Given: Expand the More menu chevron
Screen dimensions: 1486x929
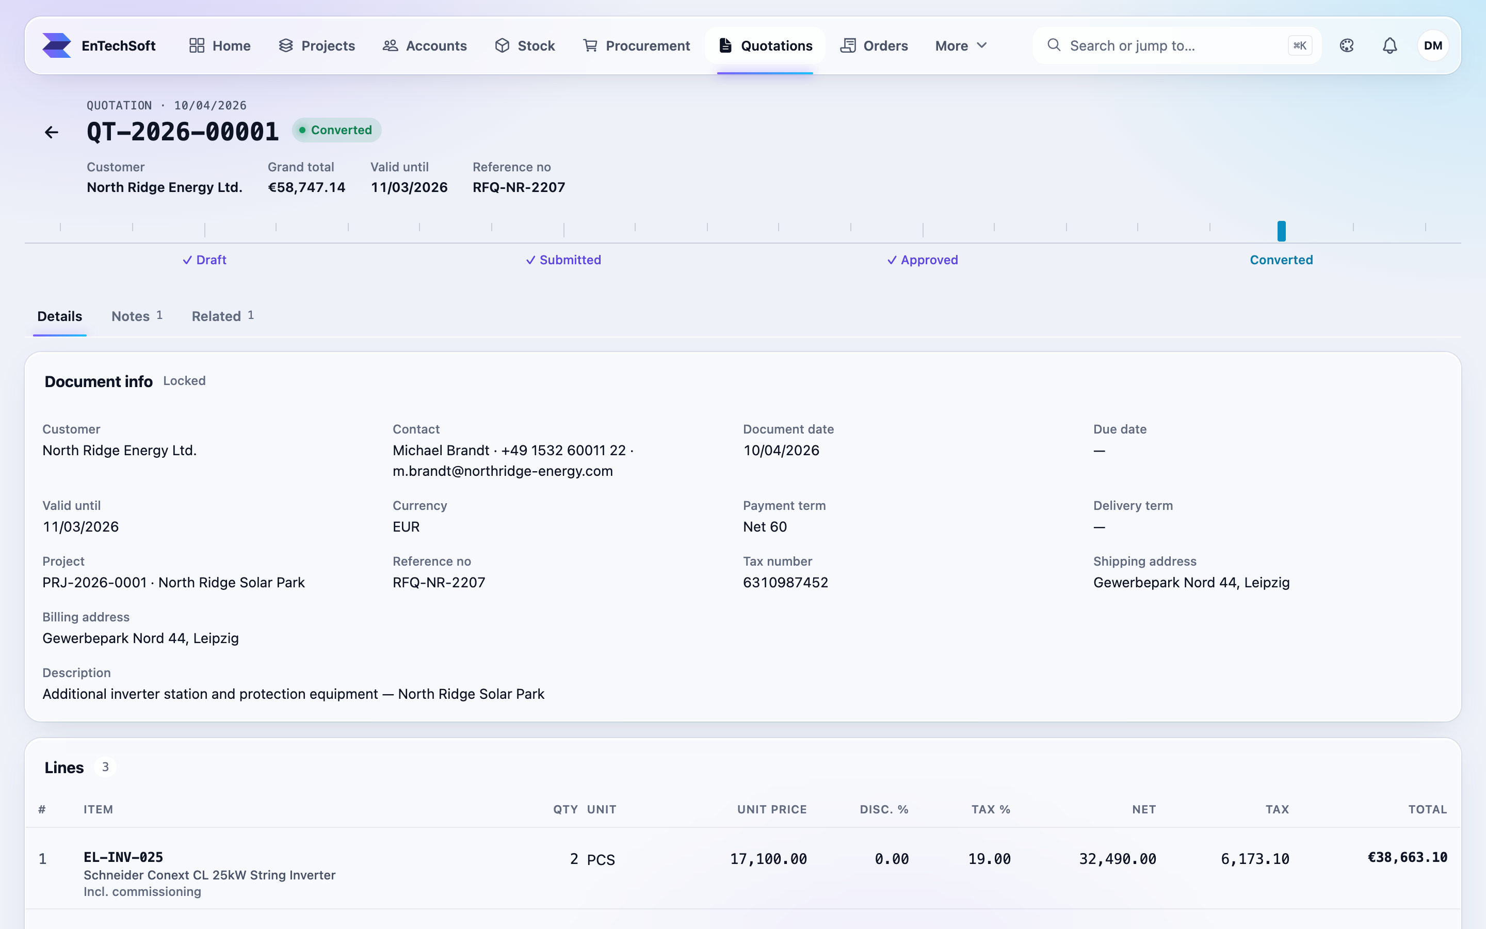Looking at the screenshot, I should 982,45.
